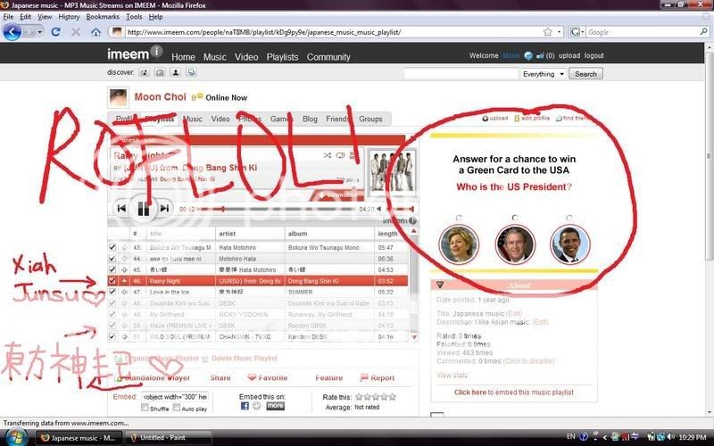Uncheck track 46 Rainy Night checkbox

(112, 281)
